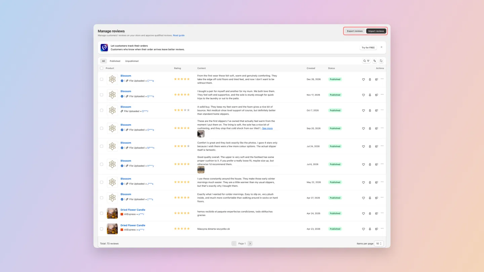This screenshot has height=272, width=484.
Task: Click the 'Total: 73 reviews' text
Action: tap(109, 243)
